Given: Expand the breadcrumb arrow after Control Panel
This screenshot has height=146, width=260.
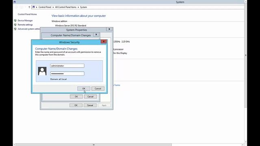Looking at the screenshot, I should pyautogui.click(x=53, y=7).
